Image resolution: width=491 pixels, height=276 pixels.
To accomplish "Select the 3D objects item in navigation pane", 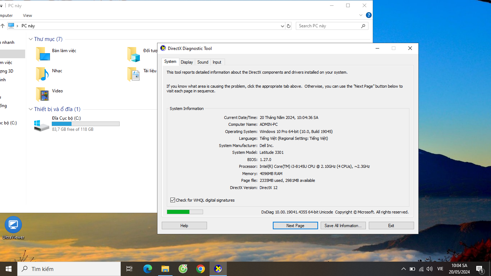I will click(x=6, y=71).
